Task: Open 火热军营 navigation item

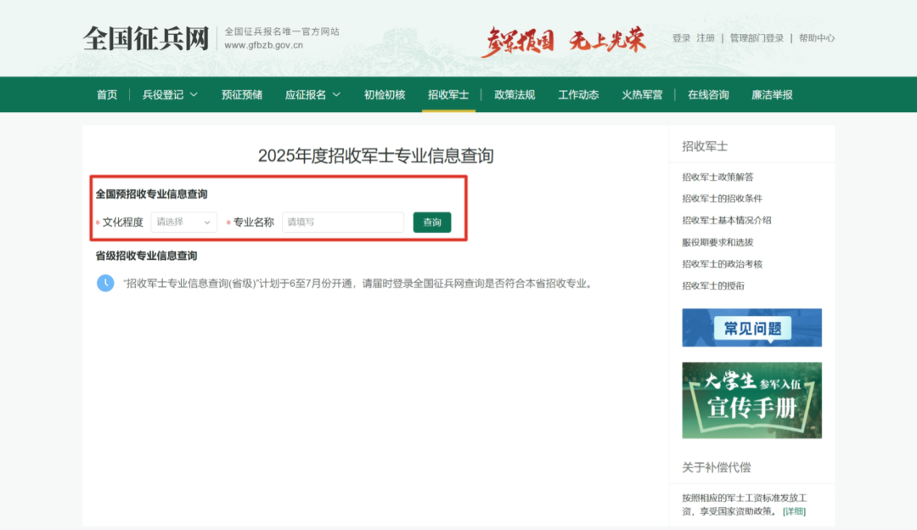Action: (642, 95)
